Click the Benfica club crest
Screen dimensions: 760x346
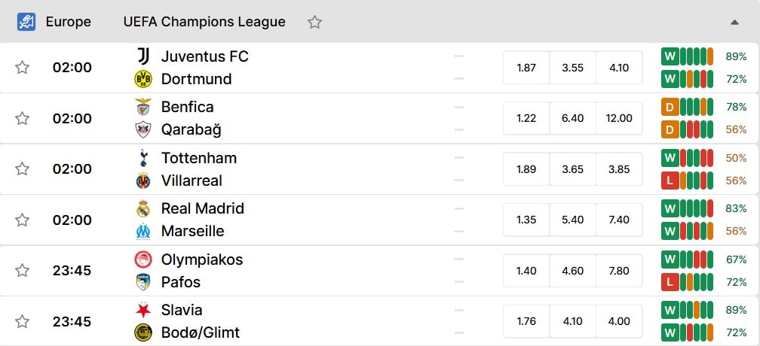tap(143, 107)
